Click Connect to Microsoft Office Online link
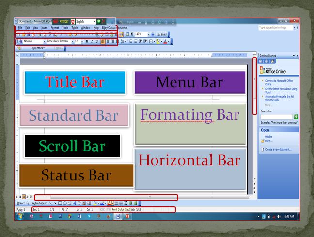 (279, 82)
